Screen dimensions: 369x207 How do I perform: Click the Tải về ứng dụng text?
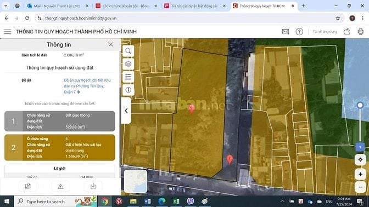(x=325, y=31)
